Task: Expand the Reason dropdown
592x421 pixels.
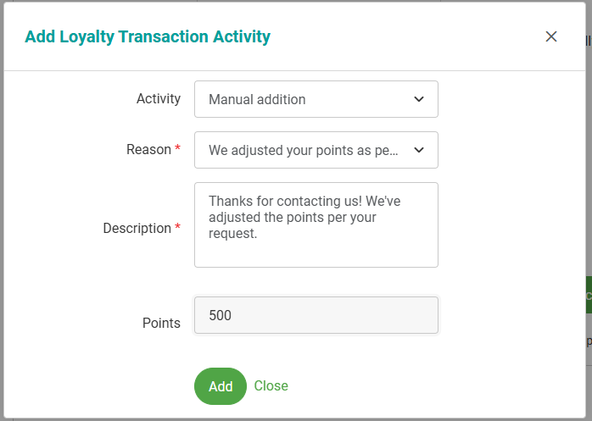Action: pyautogui.click(x=316, y=150)
